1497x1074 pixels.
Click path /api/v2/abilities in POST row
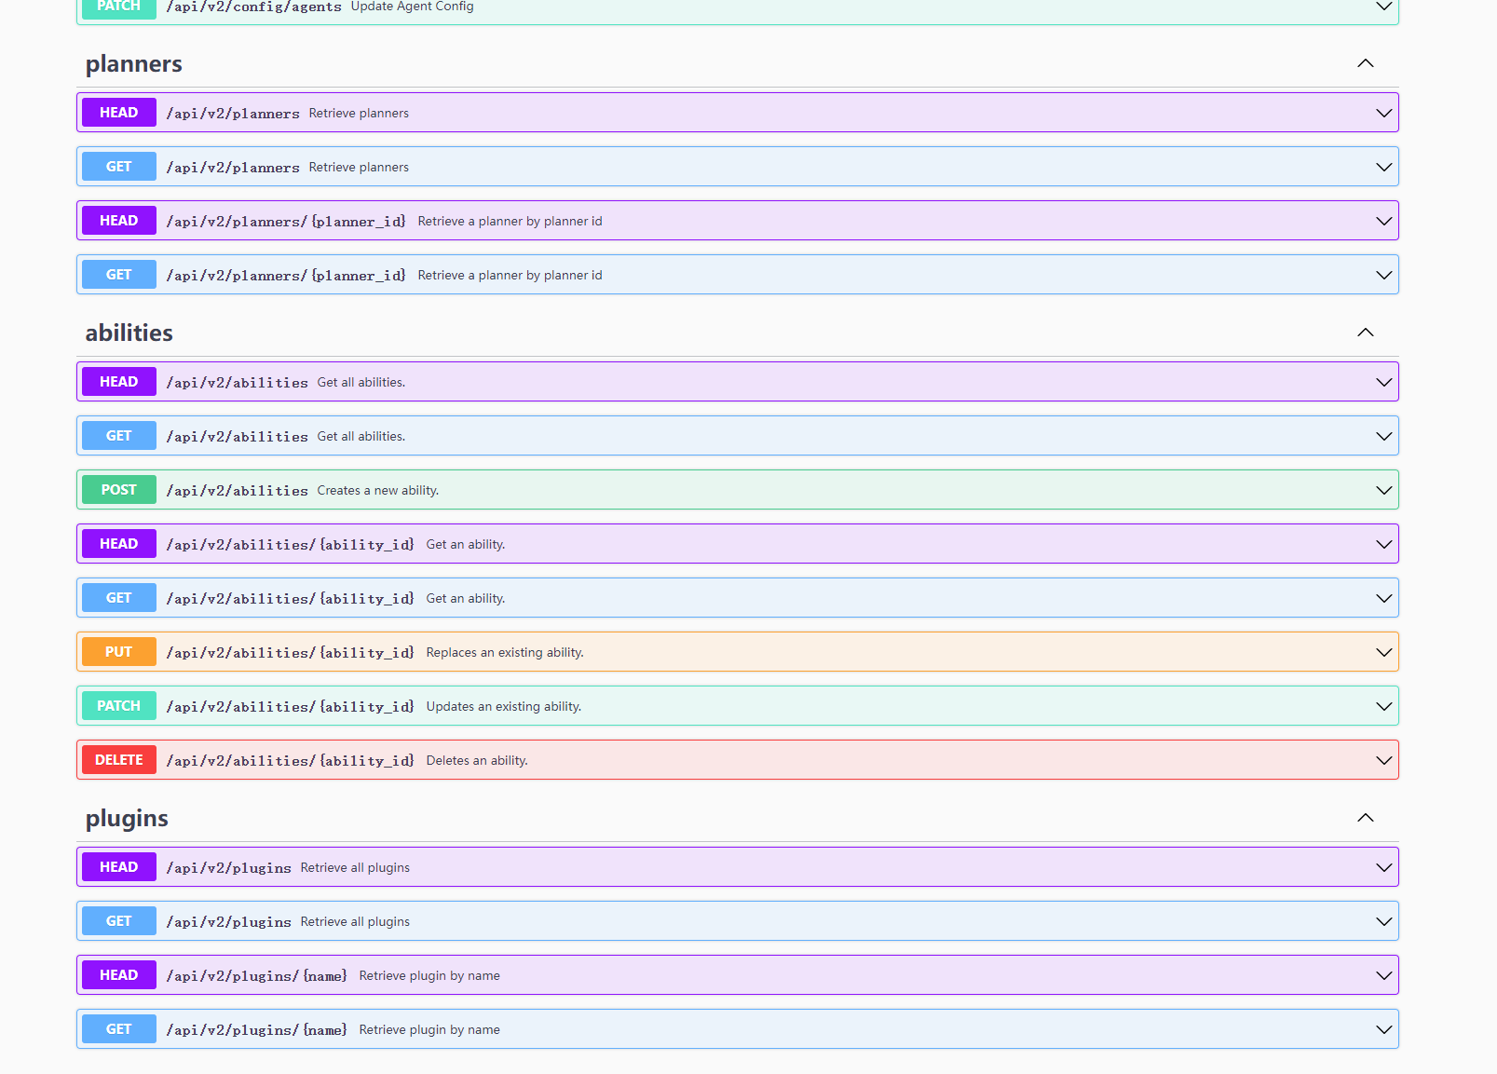[x=238, y=491]
